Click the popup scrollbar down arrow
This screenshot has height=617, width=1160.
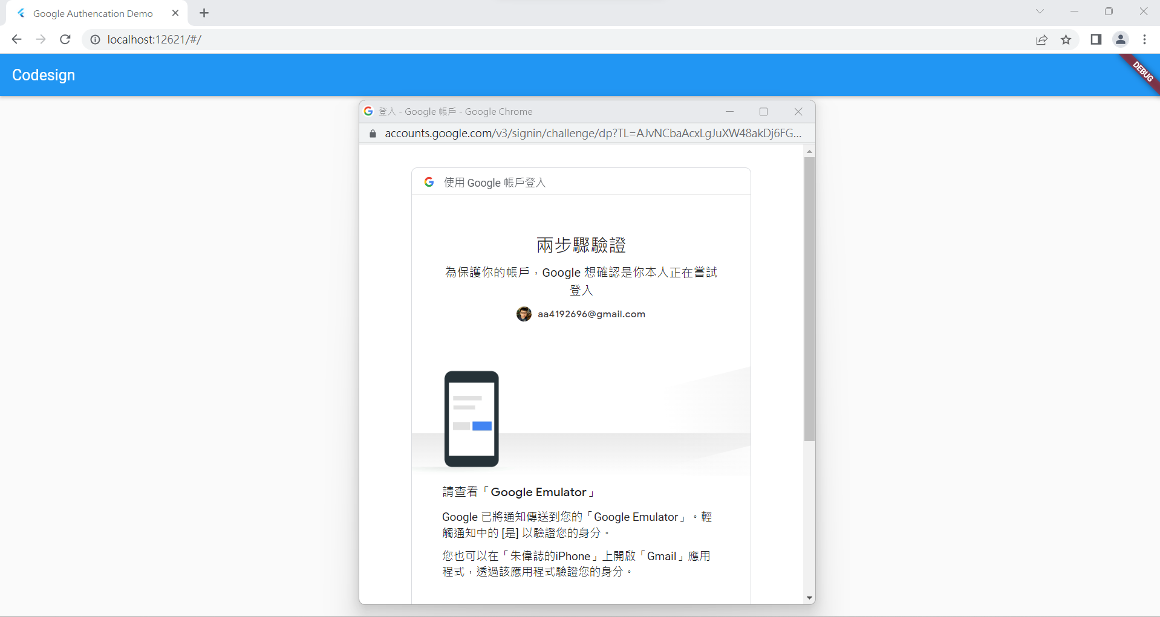tap(809, 598)
